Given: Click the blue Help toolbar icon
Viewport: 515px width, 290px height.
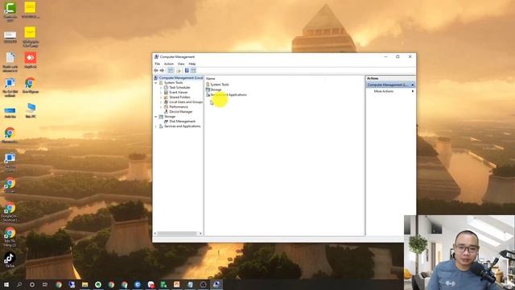Looking at the screenshot, I should [x=187, y=70].
